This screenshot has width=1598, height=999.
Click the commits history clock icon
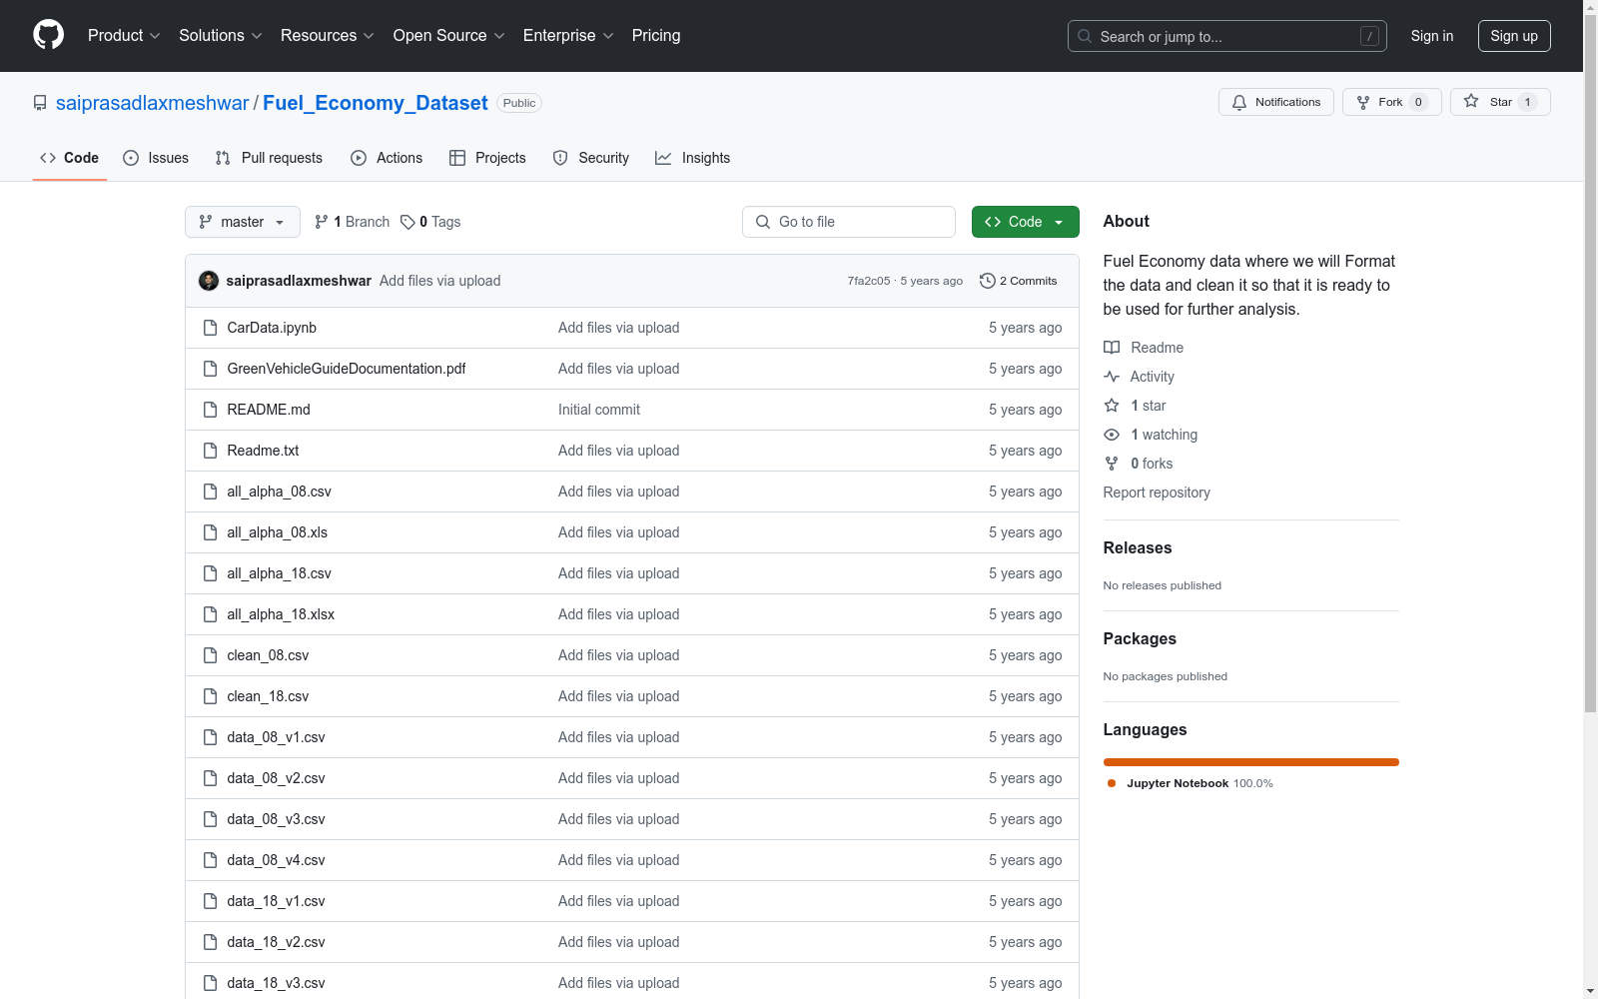[x=988, y=281]
